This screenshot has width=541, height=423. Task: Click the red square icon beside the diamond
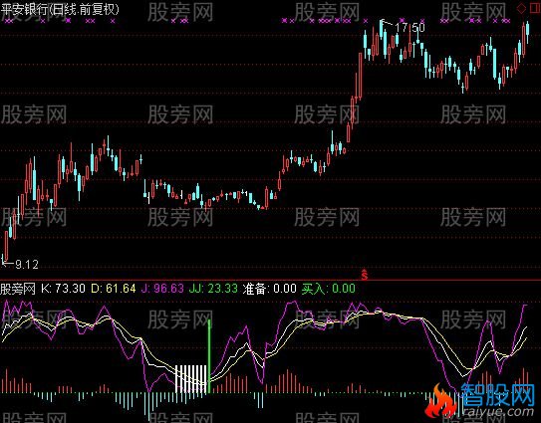coord(535,8)
